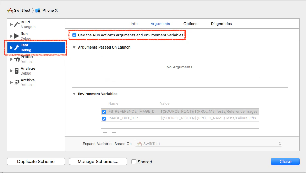The width and height of the screenshot is (306, 173).
Task: Click the SwiftTest scheme icon in breadcrumb
Action: click(x=10, y=10)
